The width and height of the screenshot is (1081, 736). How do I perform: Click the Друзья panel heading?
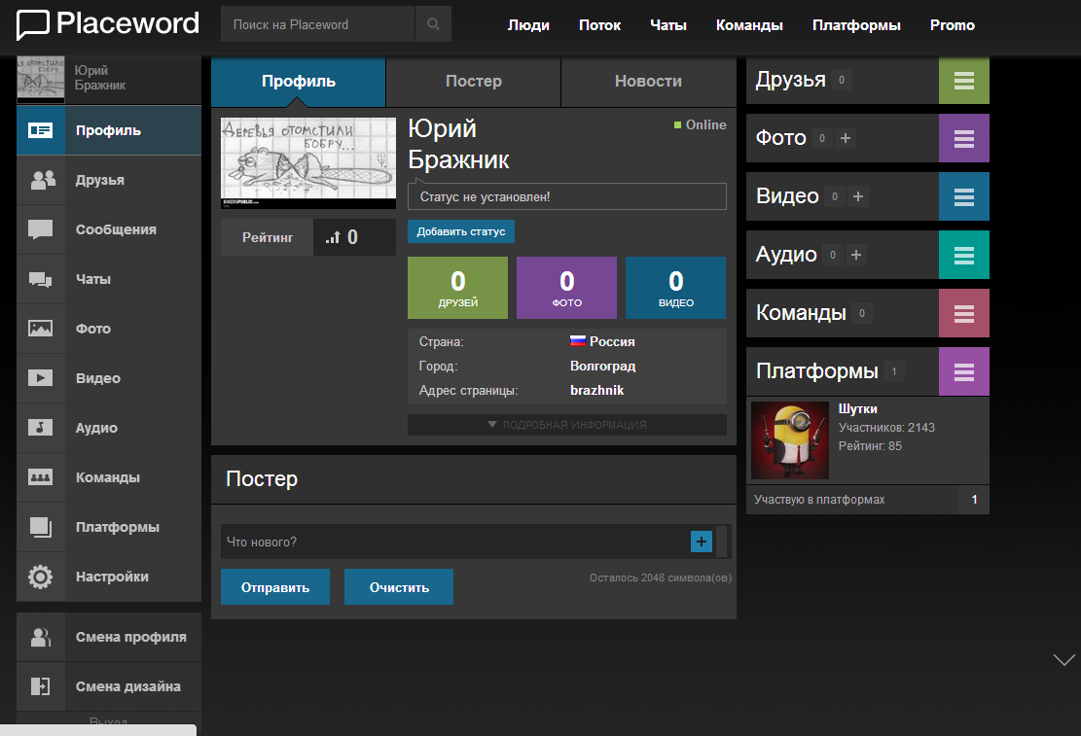790,80
